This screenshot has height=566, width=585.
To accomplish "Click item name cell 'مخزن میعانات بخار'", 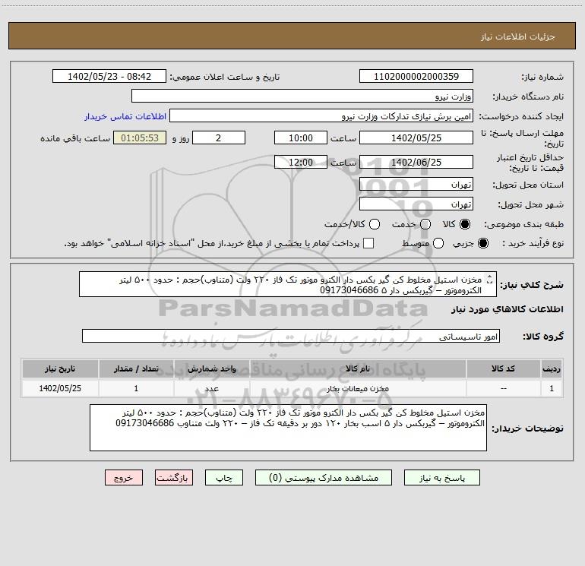I will (x=358, y=388).
